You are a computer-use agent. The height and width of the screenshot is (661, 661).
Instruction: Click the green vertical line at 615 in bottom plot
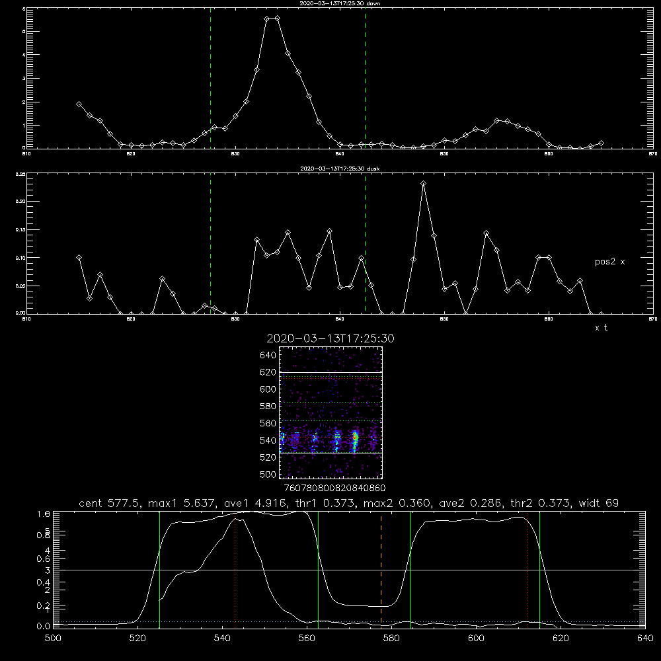(539, 570)
